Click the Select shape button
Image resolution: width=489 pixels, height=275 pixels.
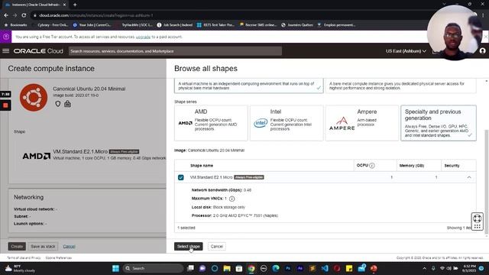coord(189,246)
